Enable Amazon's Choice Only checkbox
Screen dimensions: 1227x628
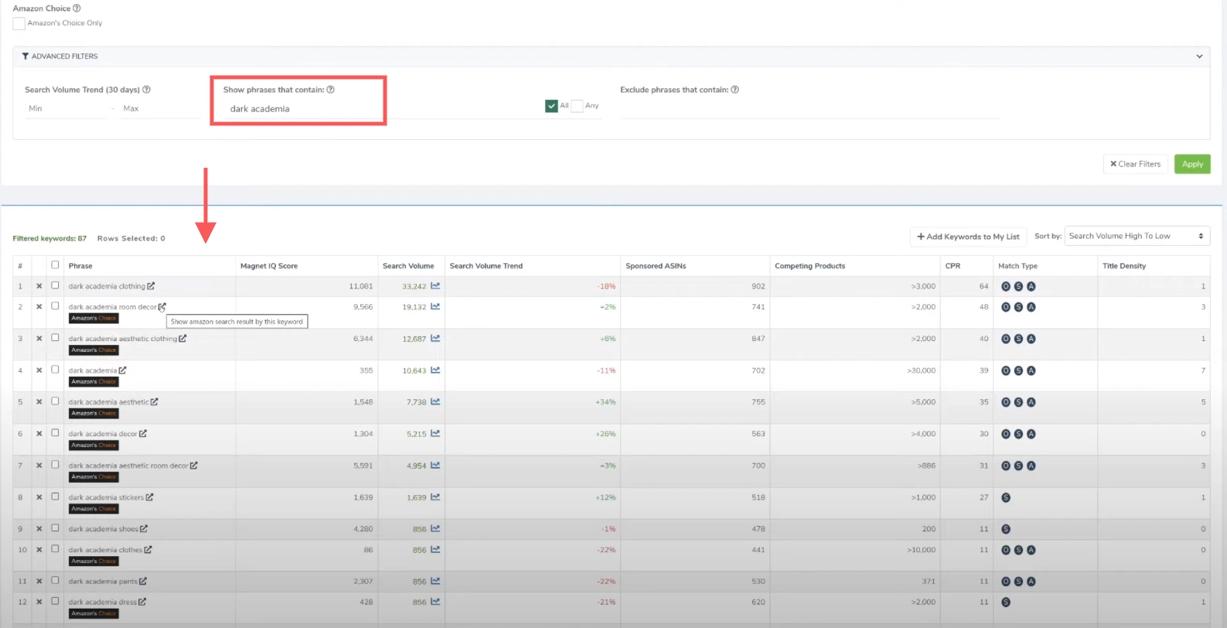[19, 23]
